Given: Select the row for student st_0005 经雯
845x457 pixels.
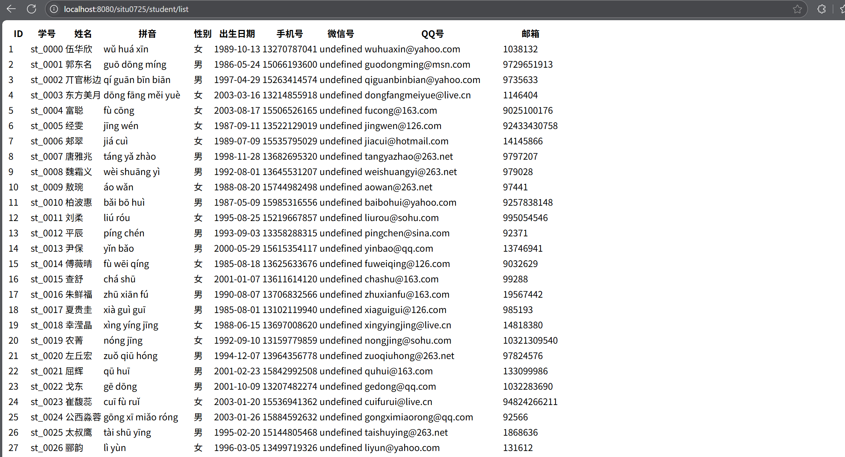Looking at the screenshot, I should click(x=262, y=126).
